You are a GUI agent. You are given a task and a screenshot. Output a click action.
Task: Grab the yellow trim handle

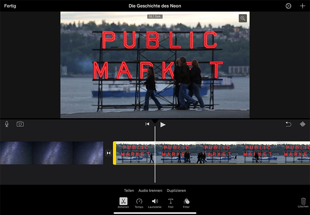114,153
